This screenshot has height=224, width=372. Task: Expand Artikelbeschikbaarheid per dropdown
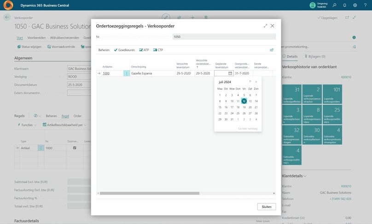click(x=64, y=125)
